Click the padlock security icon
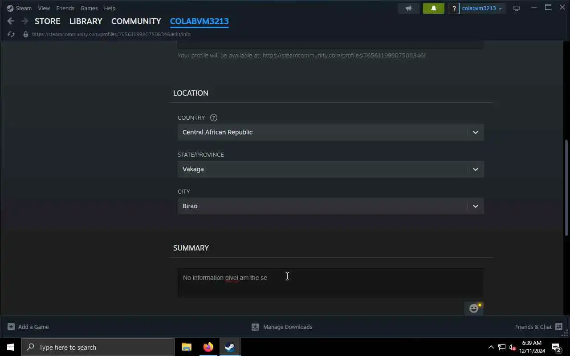 tap(26, 34)
